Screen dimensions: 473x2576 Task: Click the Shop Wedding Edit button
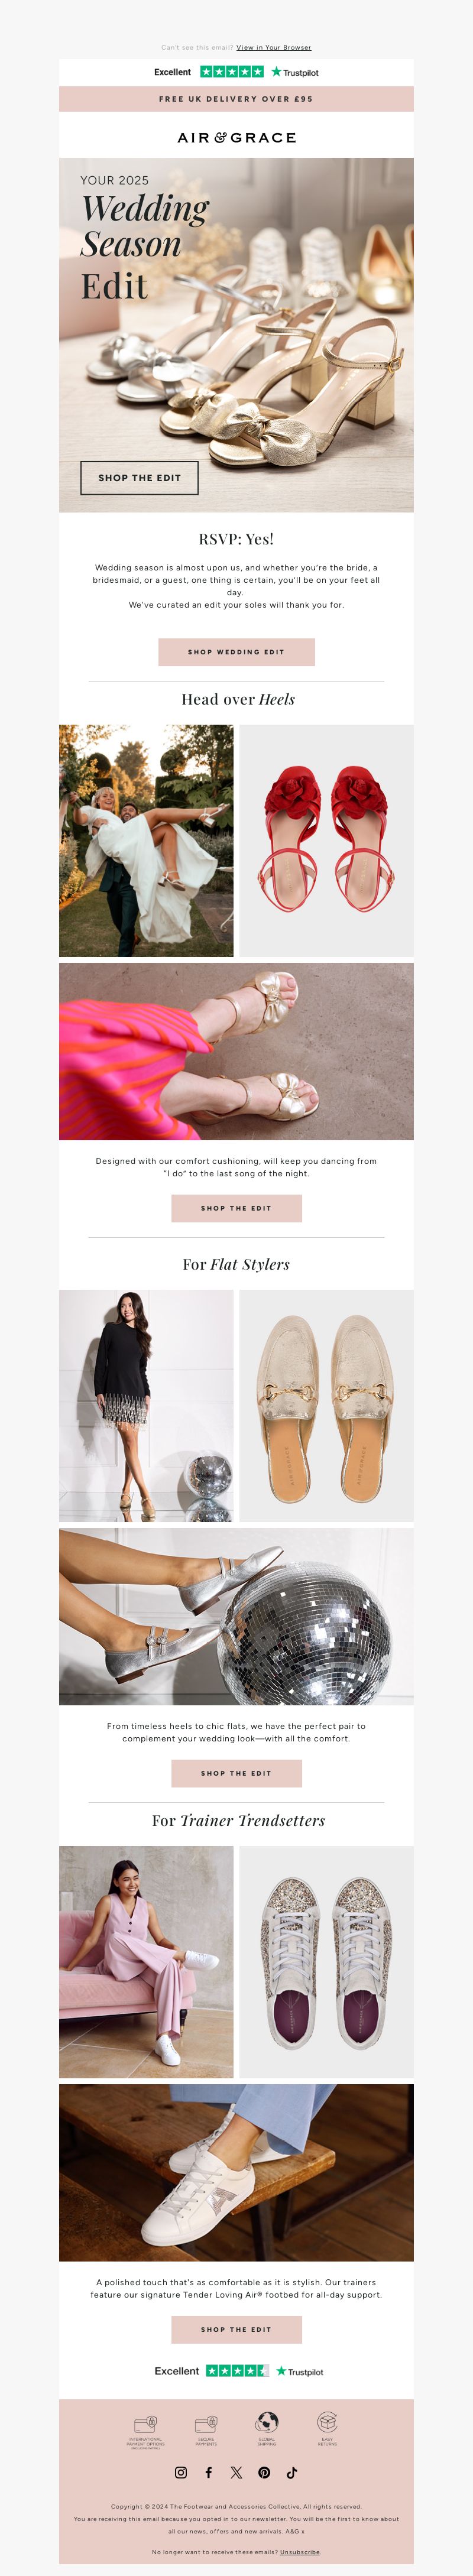(x=236, y=652)
